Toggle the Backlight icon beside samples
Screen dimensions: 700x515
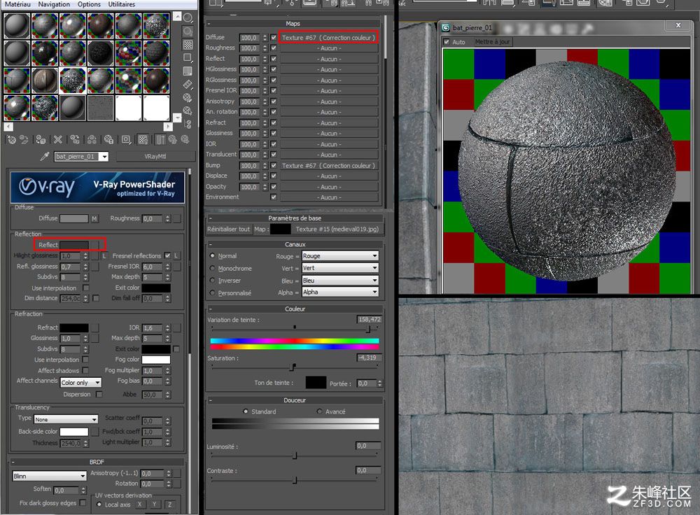click(188, 31)
